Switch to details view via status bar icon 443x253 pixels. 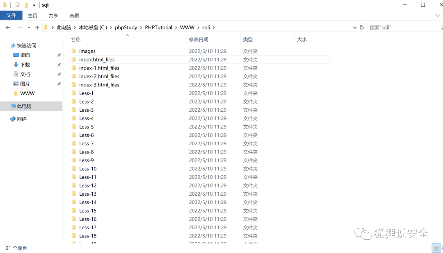tap(436, 248)
